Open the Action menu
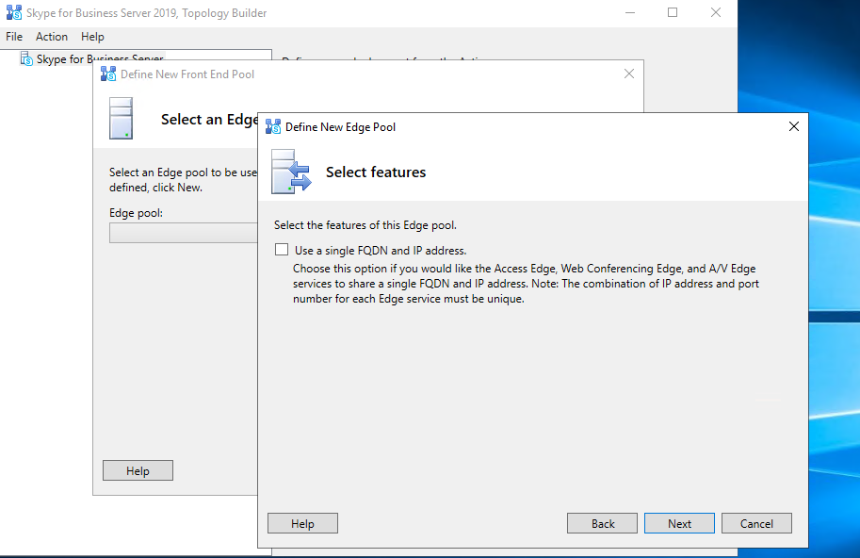This screenshot has height=558, width=860. [52, 37]
